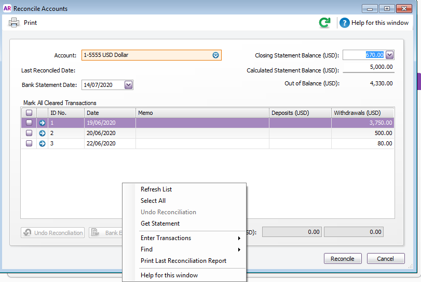Image resolution: width=421 pixels, height=282 pixels.
Task: Click the Undo Reconciliation button icon
Action: [x=28, y=233]
